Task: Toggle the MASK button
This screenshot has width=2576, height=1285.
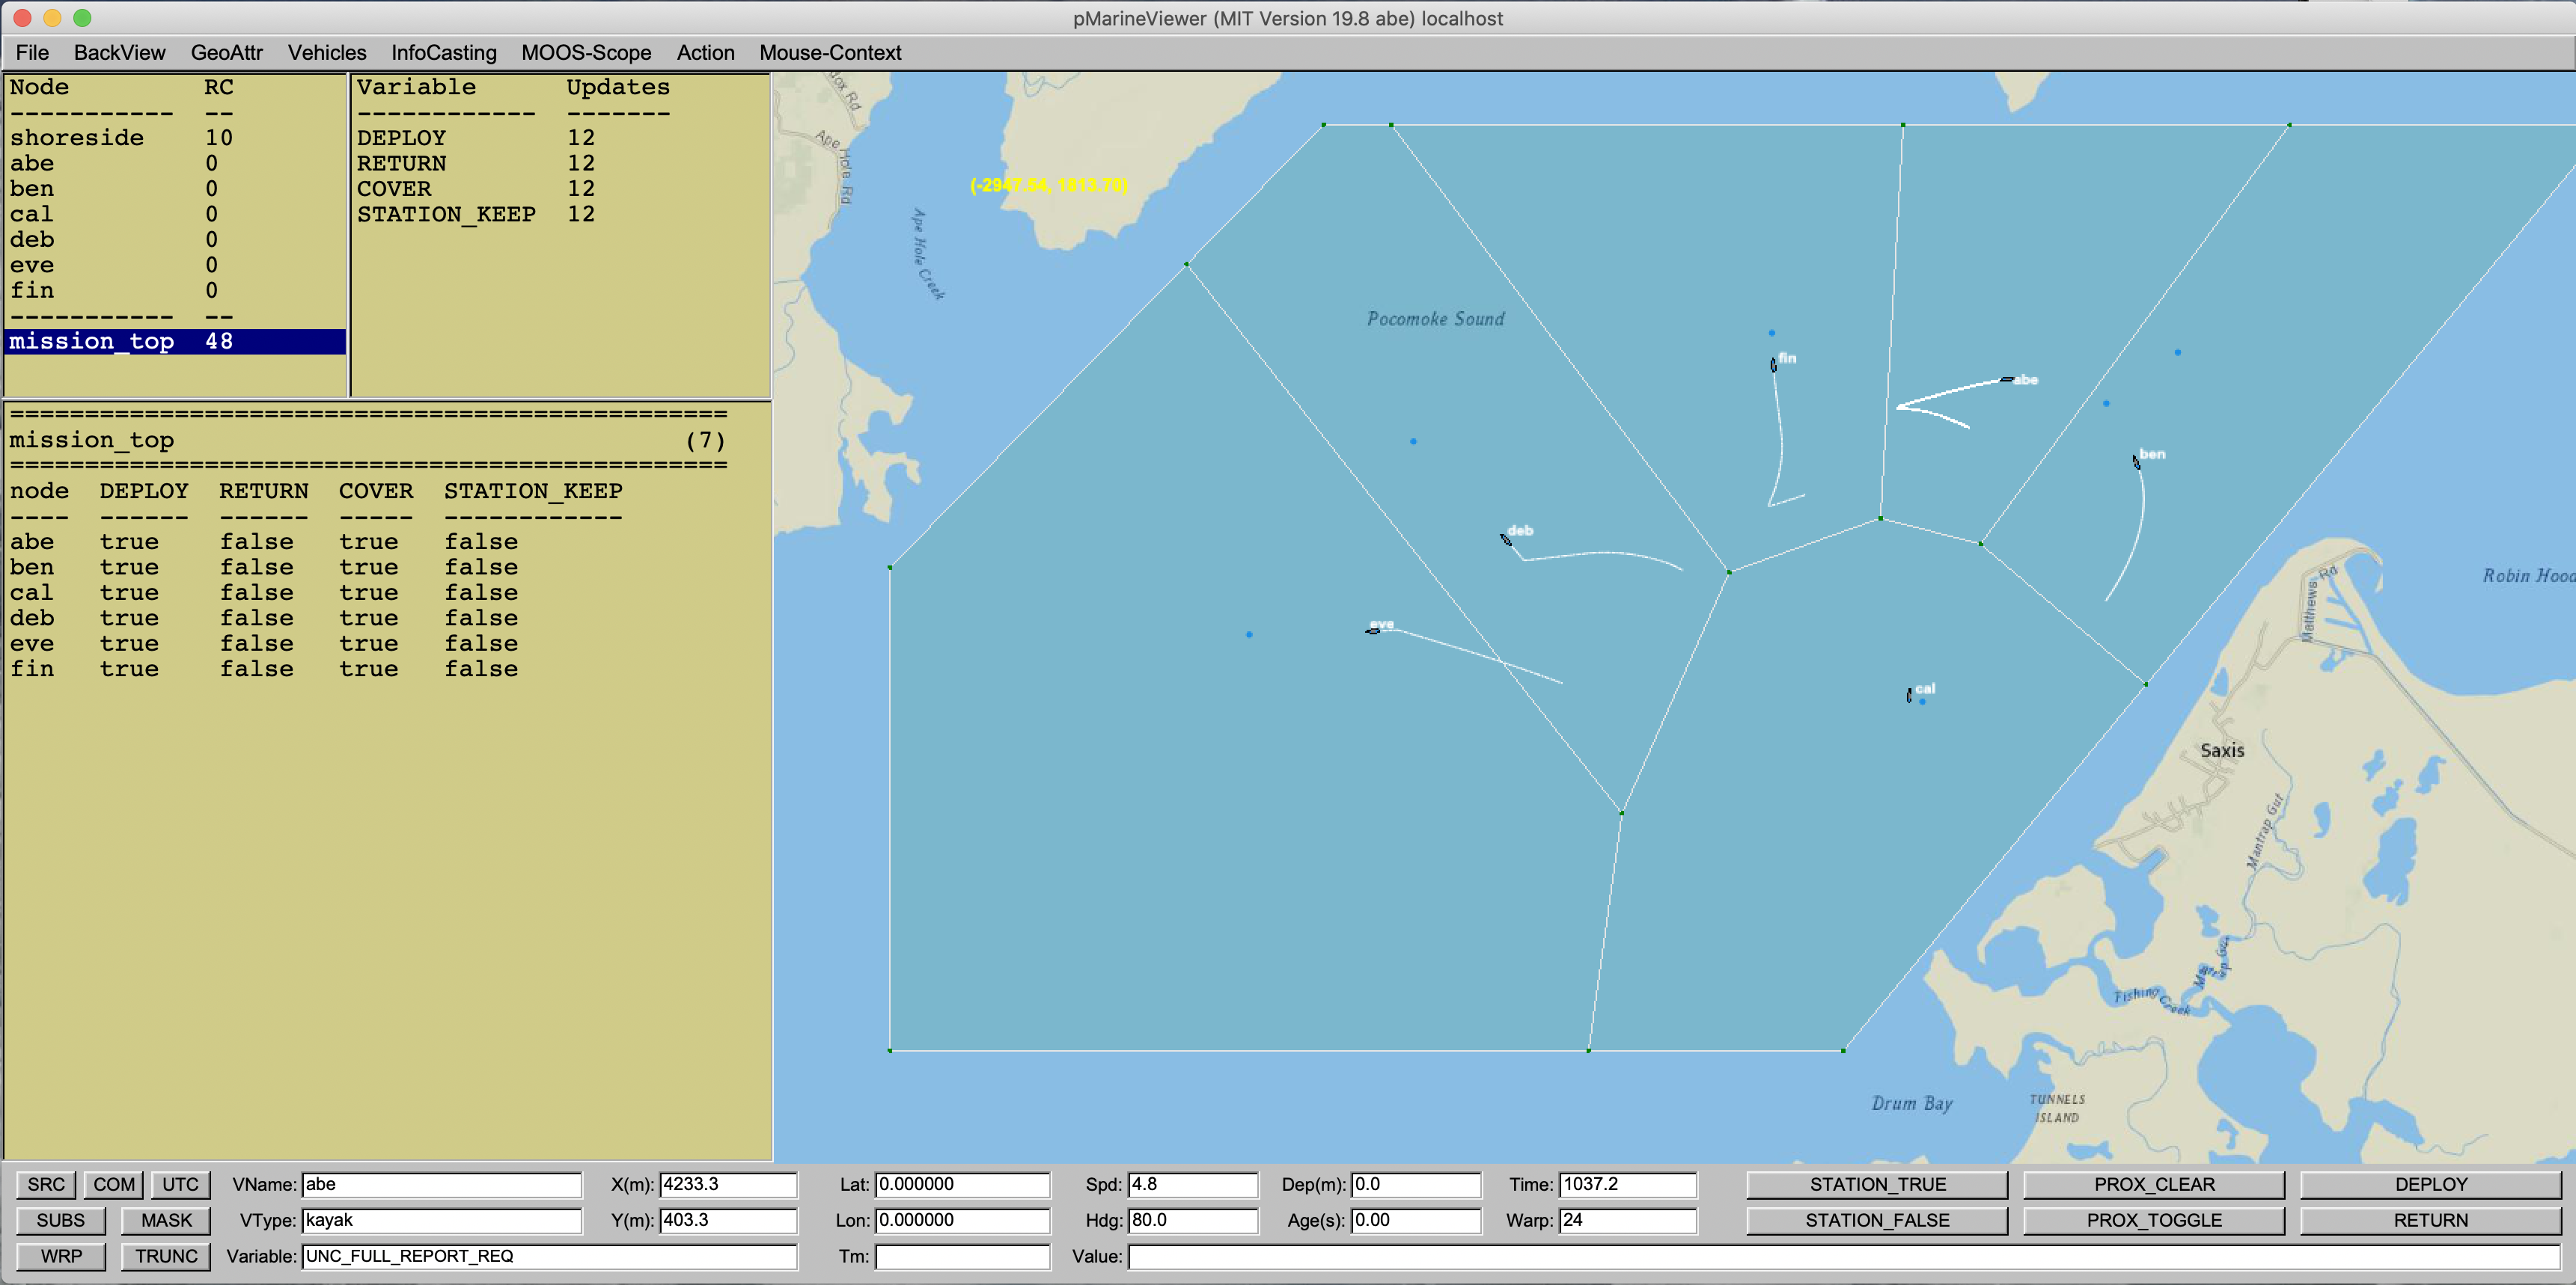Action: (166, 1220)
